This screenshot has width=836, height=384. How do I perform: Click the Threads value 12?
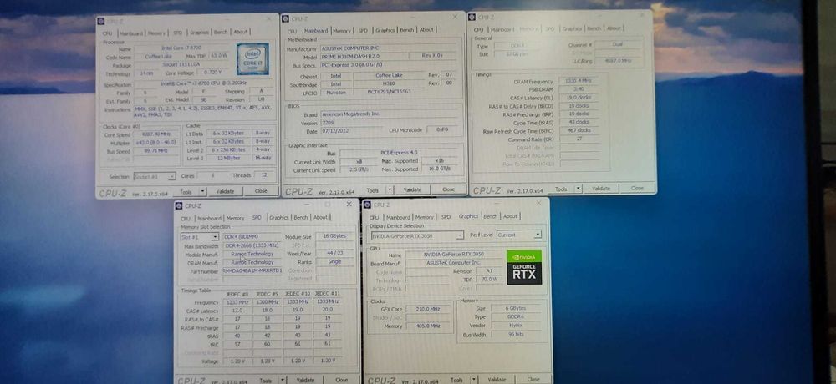click(x=263, y=175)
